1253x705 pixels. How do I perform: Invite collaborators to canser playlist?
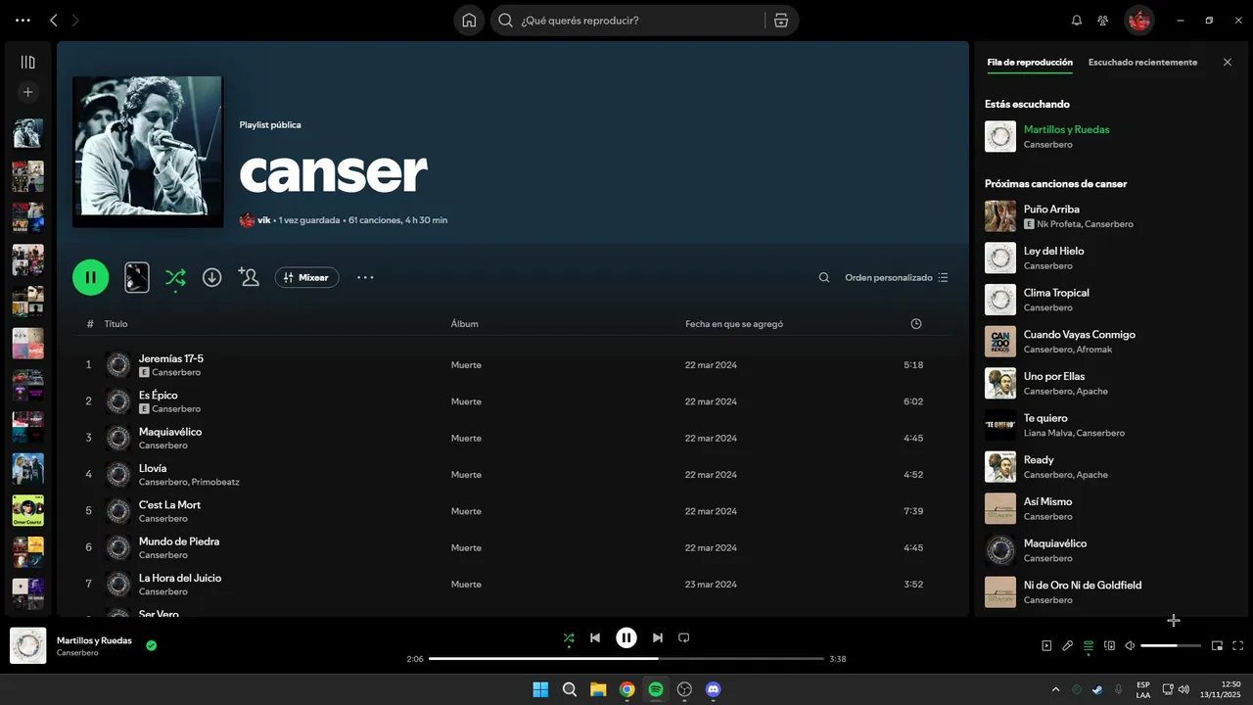click(249, 277)
